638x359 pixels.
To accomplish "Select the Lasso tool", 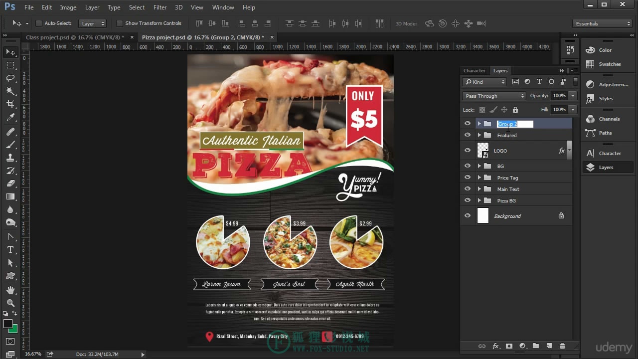I will (10, 78).
